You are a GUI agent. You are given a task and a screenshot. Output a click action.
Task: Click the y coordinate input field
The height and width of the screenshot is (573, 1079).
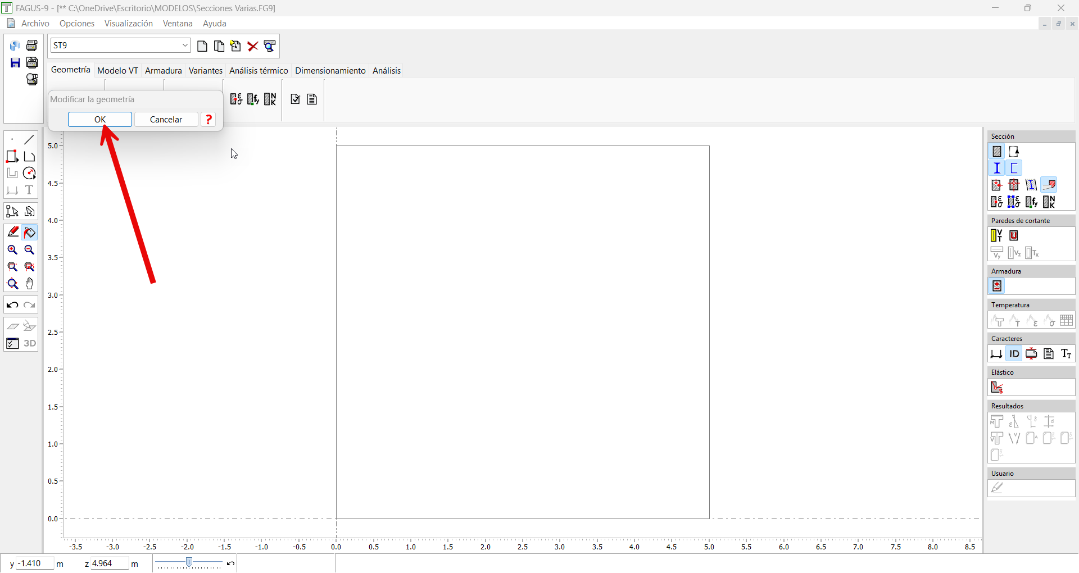click(x=35, y=563)
